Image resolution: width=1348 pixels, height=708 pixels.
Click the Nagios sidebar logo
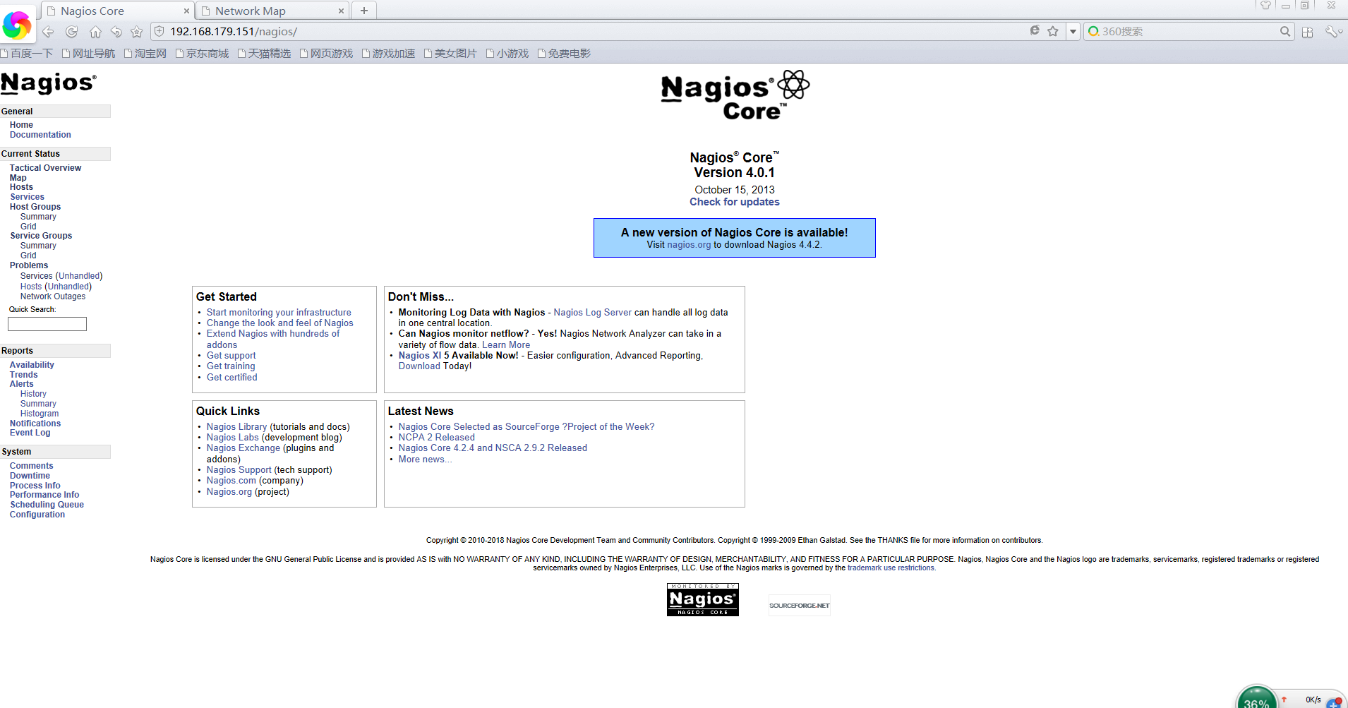pos(49,83)
